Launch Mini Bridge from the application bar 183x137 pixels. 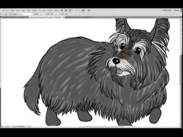[x=66, y=10]
